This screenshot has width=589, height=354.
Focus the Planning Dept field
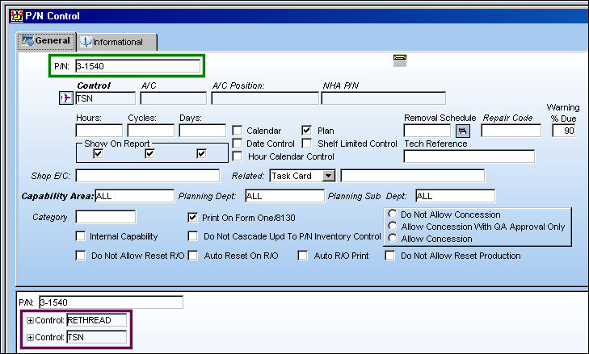click(284, 196)
